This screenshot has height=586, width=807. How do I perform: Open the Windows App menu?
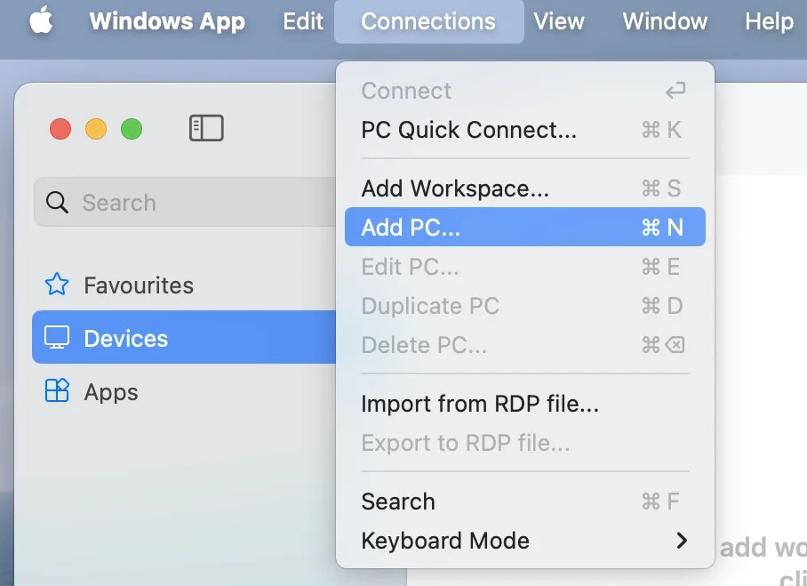[x=167, y=21]
